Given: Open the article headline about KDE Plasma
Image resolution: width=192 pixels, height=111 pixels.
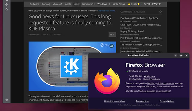Looking at the screenshot, I should click(x=70, y=23).
